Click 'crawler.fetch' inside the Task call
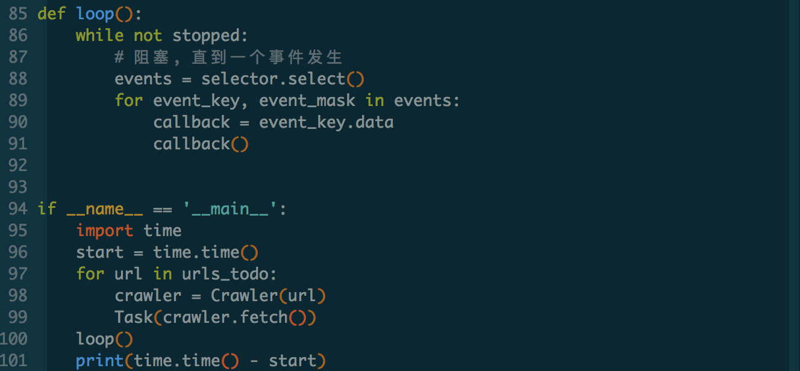 tap(225, 317)
